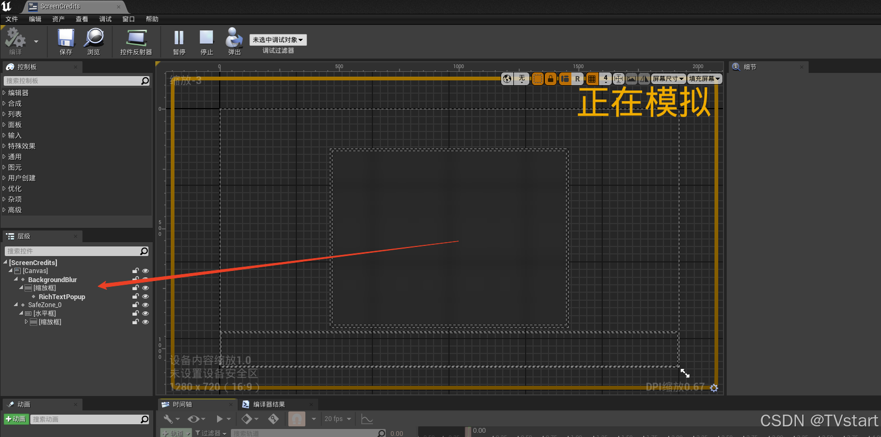Open the 填充屏幕 fill screen dropdown

[704, 79]
